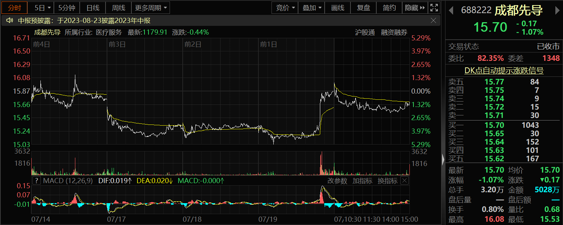The width and height of the screenshot is (563, 225).
Task: Click the stock code 688222
Action: point(476,10)
